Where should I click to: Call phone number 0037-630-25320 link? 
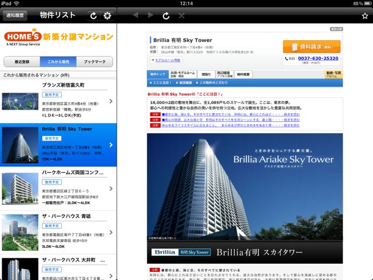pyautogui.click(x=318, y=58)
